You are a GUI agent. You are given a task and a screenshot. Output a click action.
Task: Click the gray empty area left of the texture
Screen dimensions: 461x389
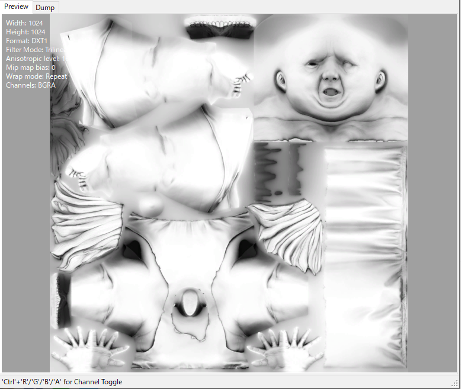(25, 237)
